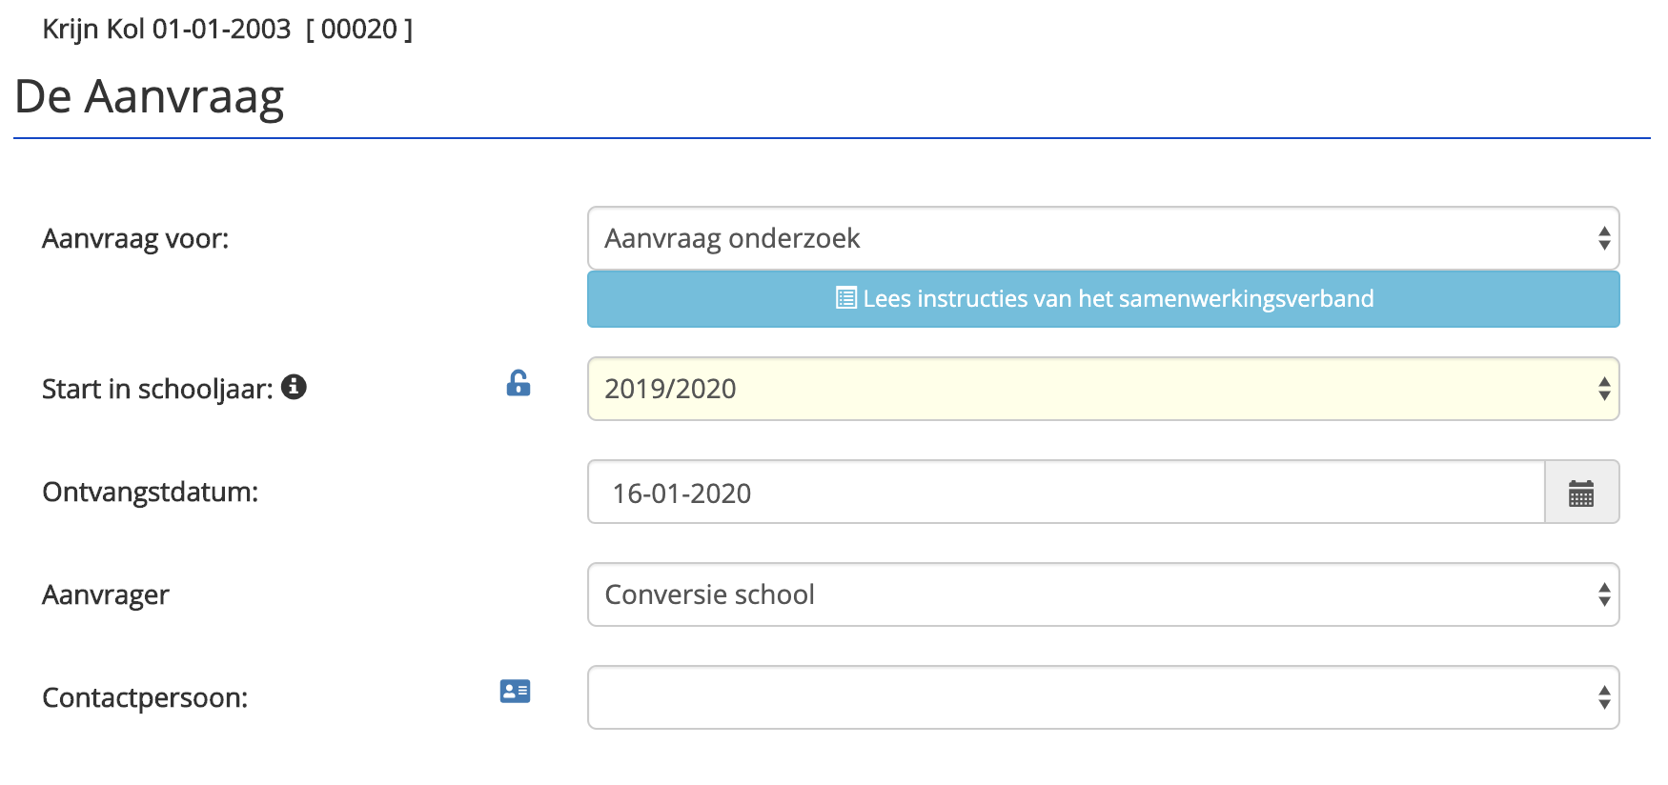Open the Aanvraag voor dropdown
1668x785 pixels.
(1103, 238)
